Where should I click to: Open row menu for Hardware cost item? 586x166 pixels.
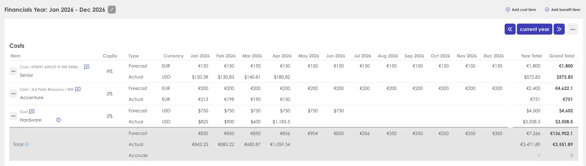13,116
